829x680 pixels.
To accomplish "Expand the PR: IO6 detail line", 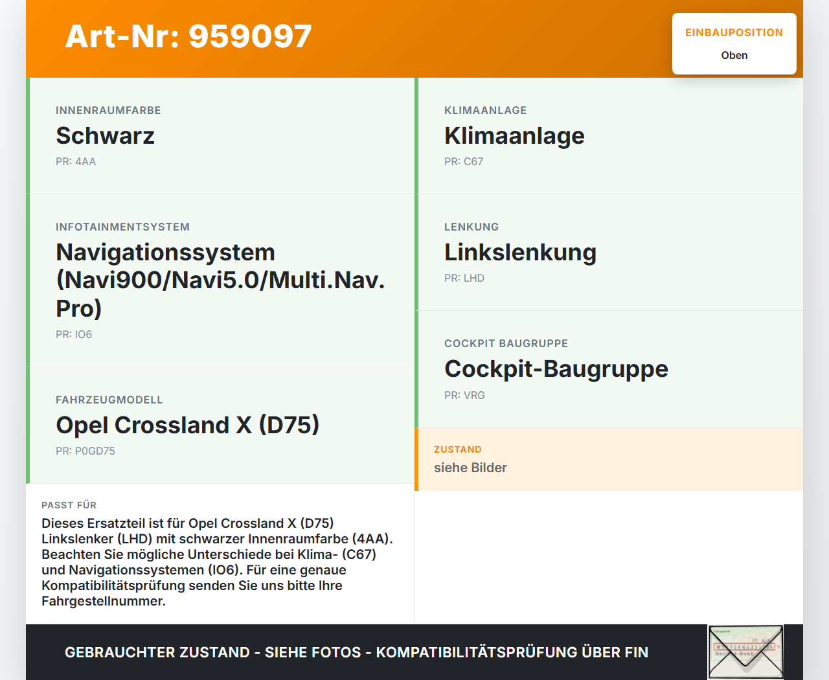I will coord(74,335).
